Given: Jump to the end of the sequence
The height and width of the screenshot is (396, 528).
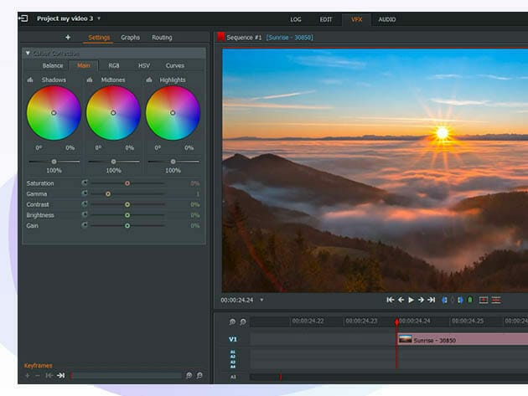Looking at the screenshot, I should [x=431, y=300].
